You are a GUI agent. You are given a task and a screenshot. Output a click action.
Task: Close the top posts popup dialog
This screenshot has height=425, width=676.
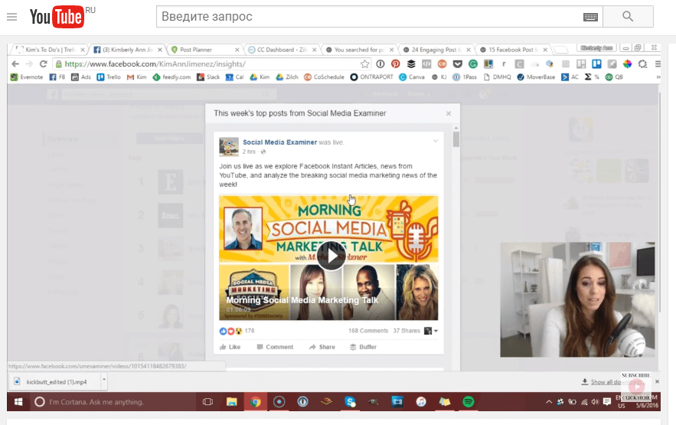449,113
